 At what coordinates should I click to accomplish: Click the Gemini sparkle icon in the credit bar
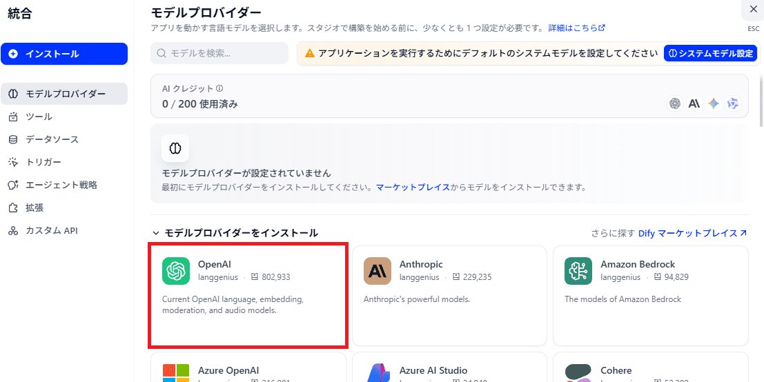click(714, 103)
